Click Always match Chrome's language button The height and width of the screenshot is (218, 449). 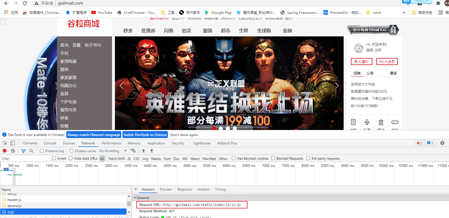[x=94, y=135]
